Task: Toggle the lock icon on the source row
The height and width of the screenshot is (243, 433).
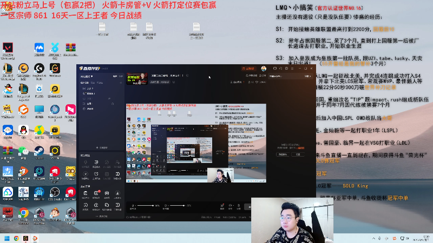Action: coord(113,104)
